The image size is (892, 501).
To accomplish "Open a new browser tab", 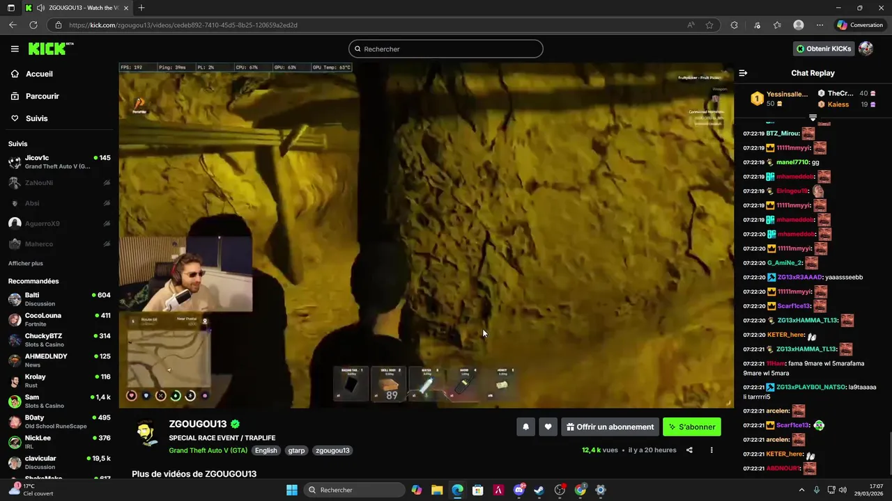I will [141, 8].
